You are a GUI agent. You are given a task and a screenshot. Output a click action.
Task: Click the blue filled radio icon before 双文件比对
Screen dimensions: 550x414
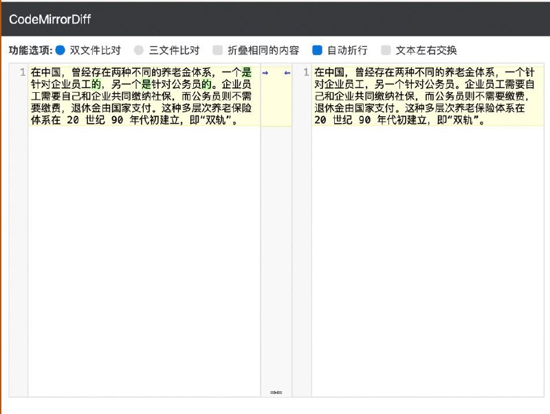[61, 50]
